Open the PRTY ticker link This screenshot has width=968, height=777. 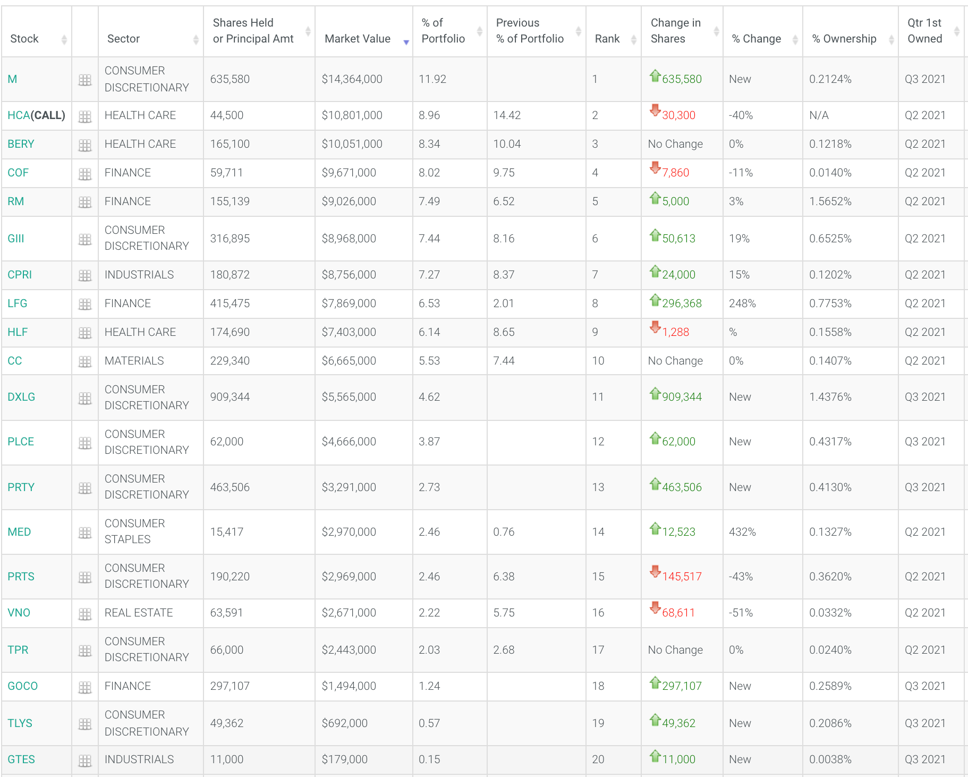21,487
